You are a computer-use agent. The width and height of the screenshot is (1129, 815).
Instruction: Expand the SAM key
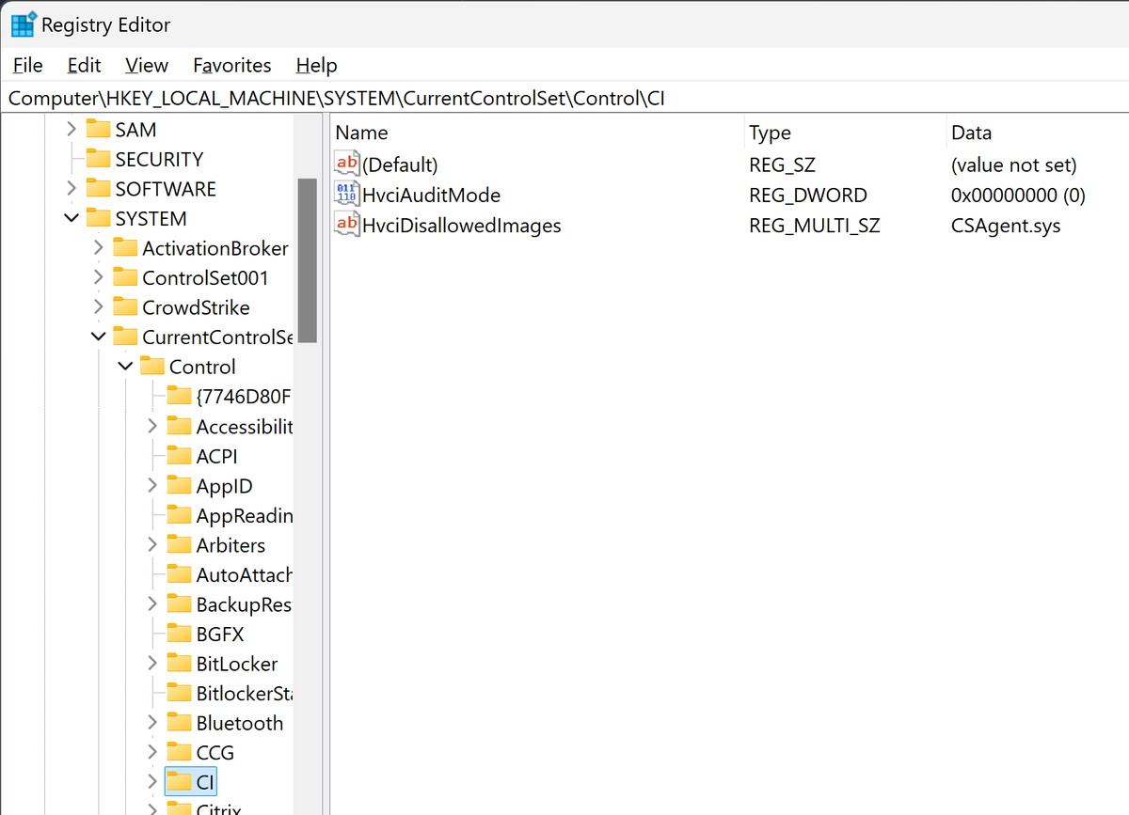72,130
